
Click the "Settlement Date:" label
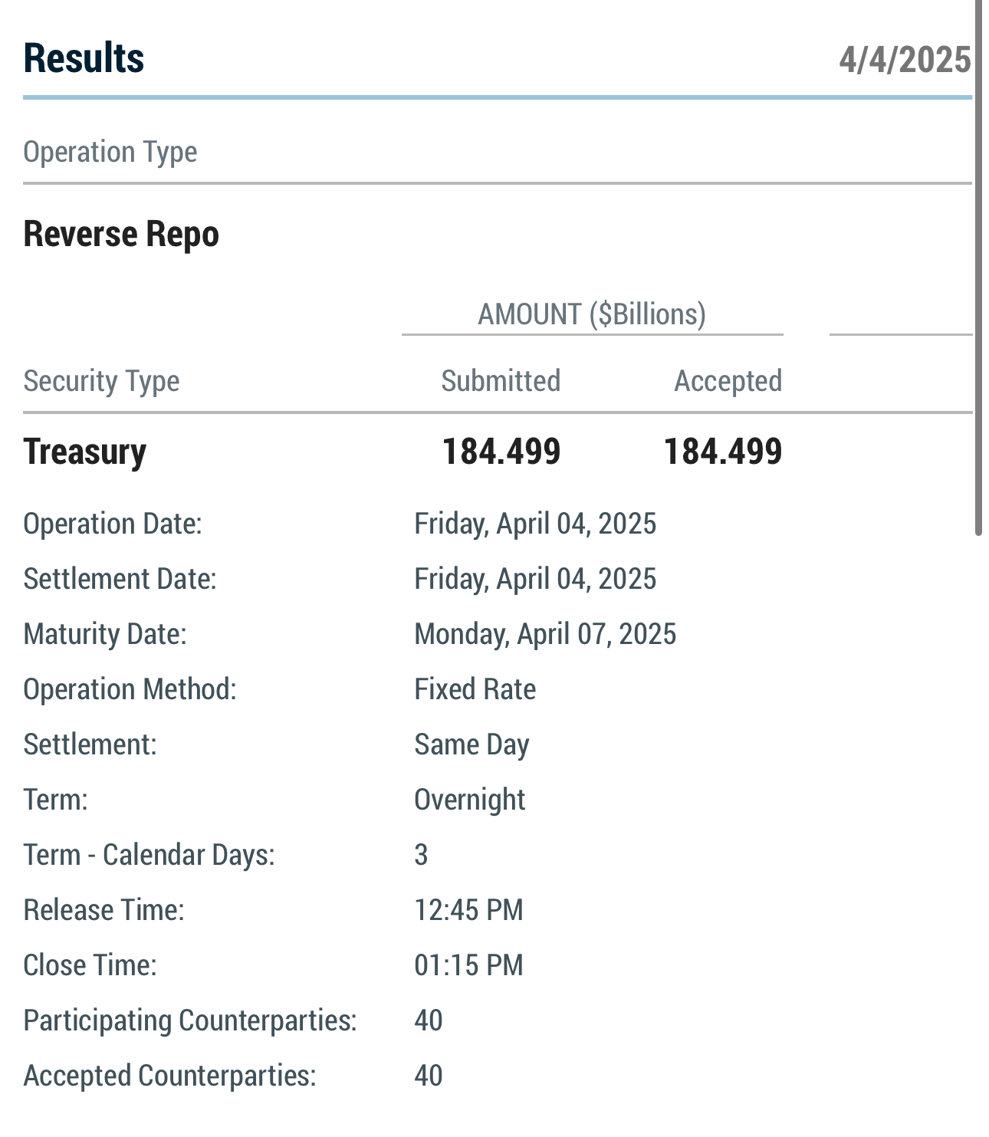click(x=120, y=579)
